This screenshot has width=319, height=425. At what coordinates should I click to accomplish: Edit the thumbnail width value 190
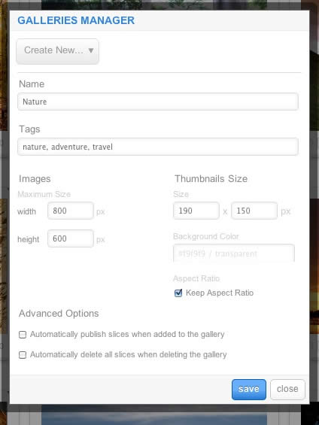pyautogui.click(x=196, y=211)
